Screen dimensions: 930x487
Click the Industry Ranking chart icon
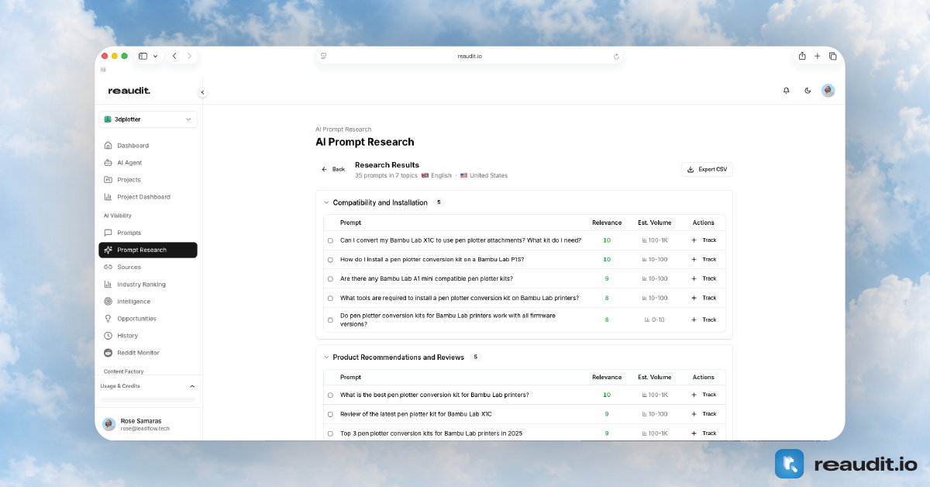point(108,284)
